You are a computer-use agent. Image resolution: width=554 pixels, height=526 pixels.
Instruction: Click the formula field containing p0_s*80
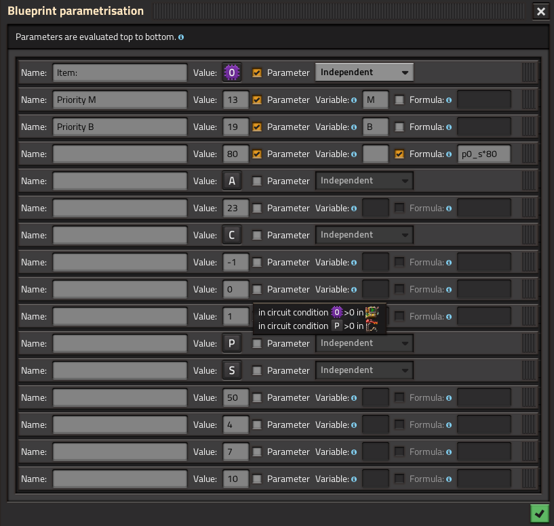click(484, 154)
